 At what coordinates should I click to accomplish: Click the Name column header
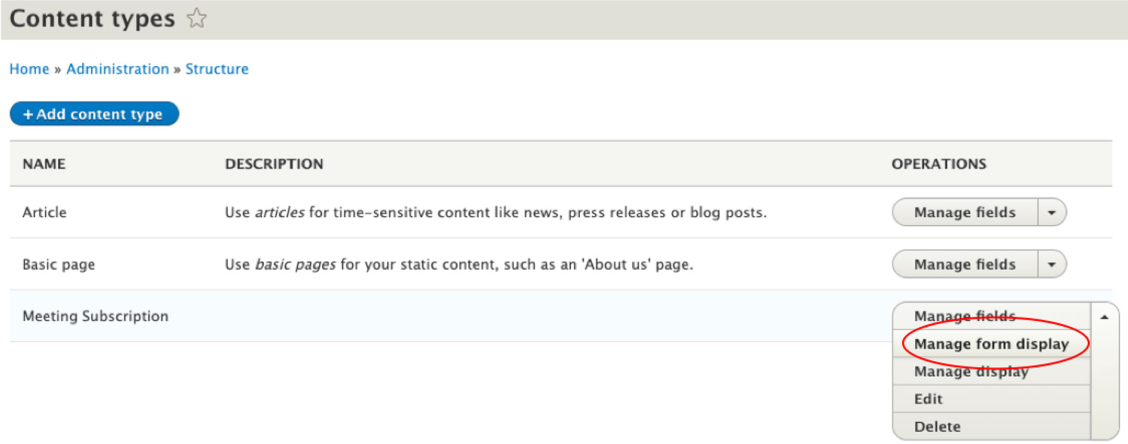coord(44,164)
